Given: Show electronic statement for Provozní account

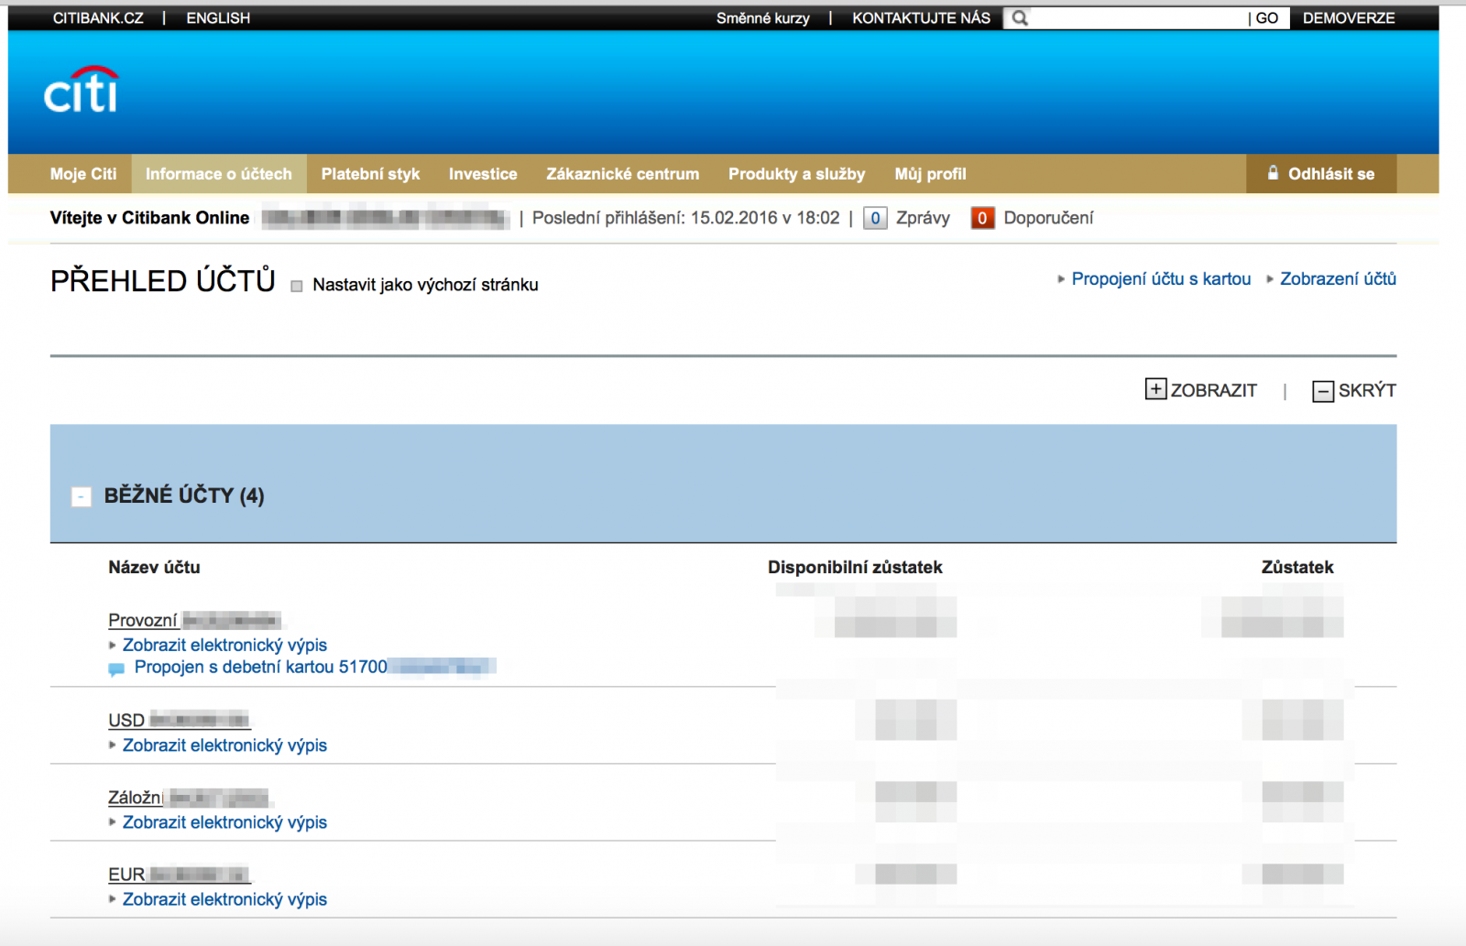Looking at the screenshot, I should click(224, 646).
